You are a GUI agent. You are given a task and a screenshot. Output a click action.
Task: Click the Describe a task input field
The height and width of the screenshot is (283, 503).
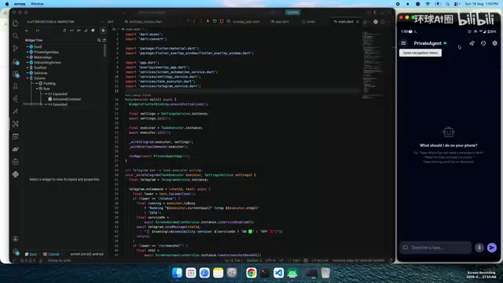click(x=435, y=248)
